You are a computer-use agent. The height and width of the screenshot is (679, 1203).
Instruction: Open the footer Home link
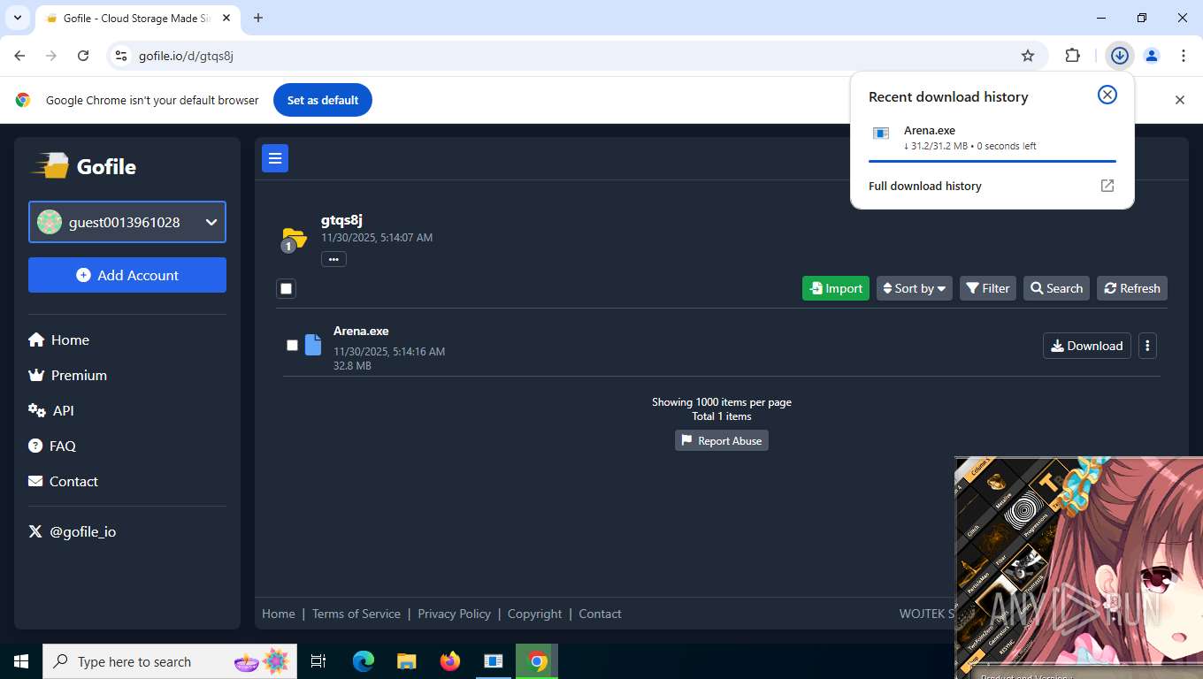(x=279, y=614)
